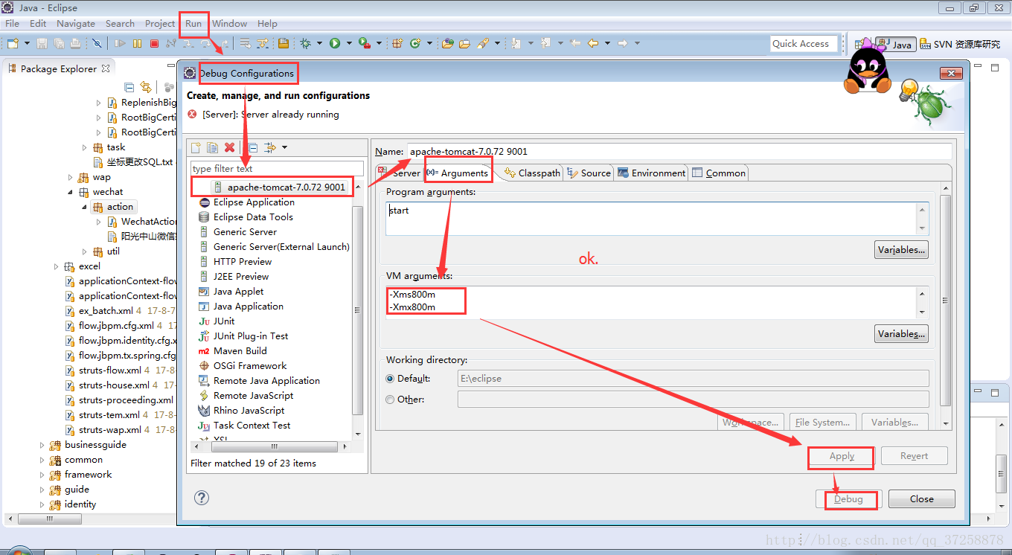Switch to the Source tab

coord(589,173)
